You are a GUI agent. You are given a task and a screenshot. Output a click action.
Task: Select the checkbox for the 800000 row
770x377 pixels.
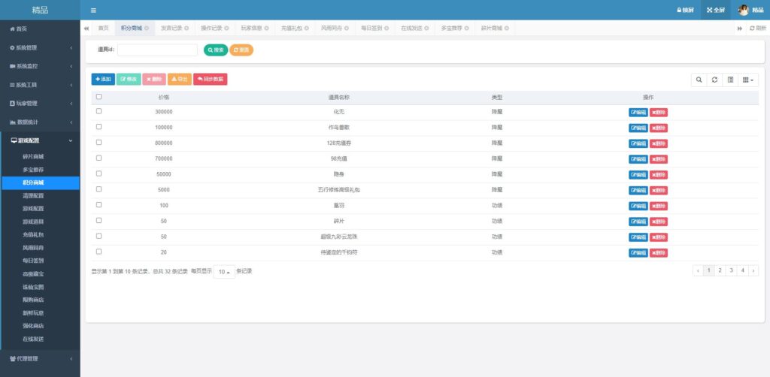click(99, 142)
